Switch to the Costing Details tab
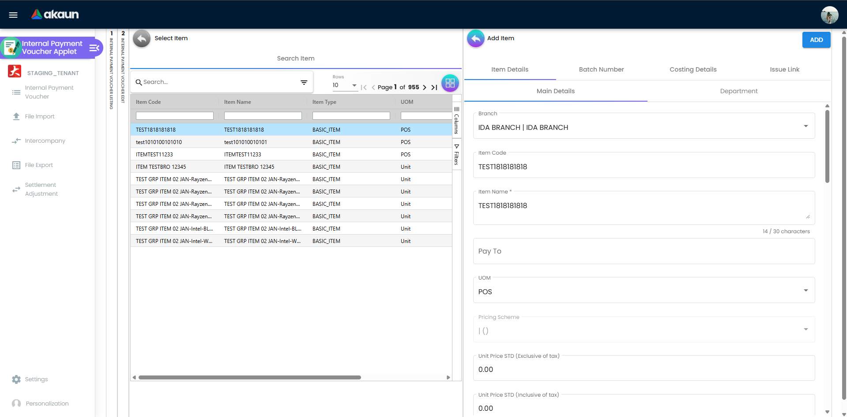 point(693,69)
